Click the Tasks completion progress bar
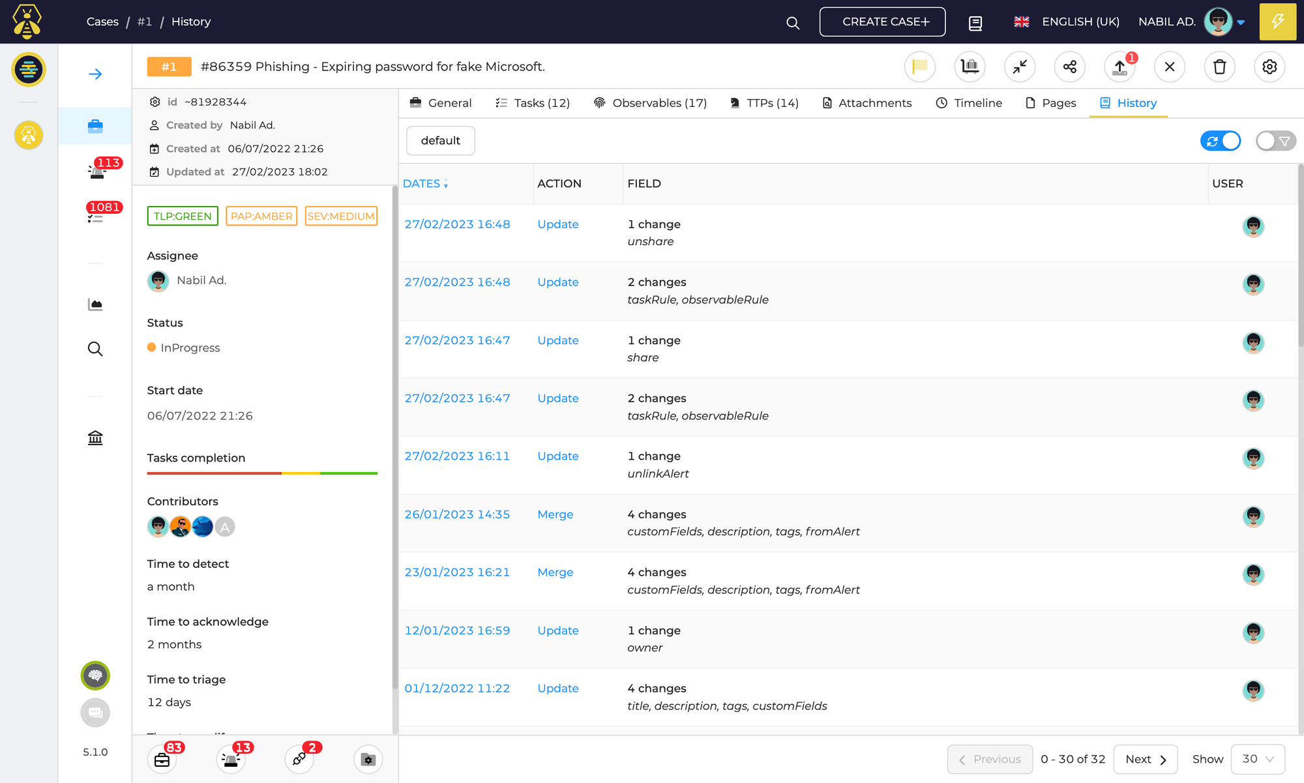This screenshot has width=1304, height=783. click(262, 473)
